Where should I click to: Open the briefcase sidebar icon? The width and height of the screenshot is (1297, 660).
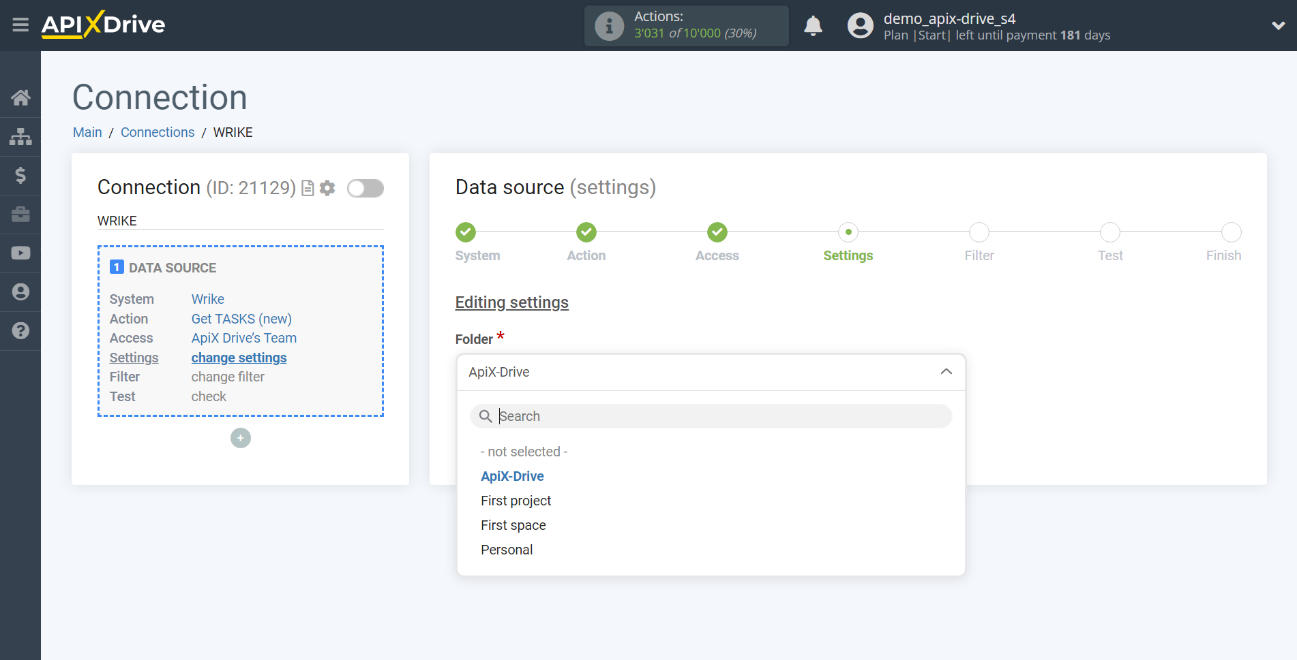(20, 214)
